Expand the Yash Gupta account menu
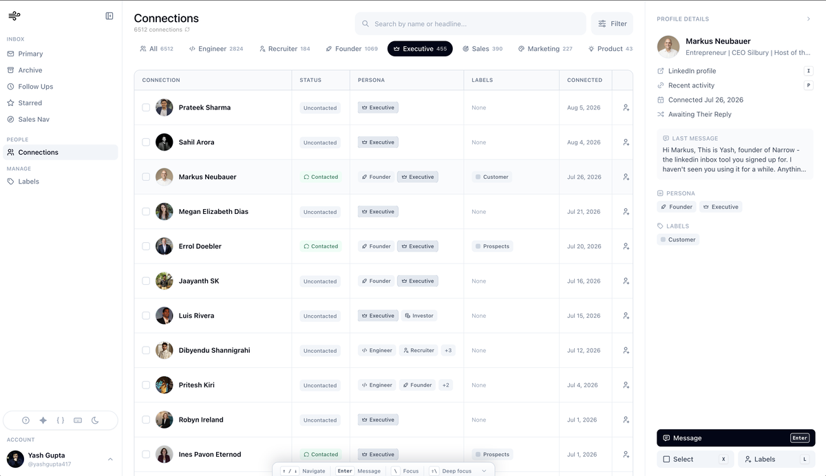Viewport: 826px width, 476px height. point(110,459)
